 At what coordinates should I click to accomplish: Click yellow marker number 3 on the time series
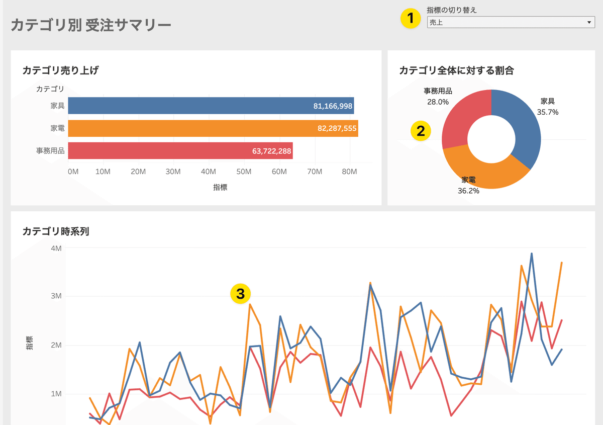(x=240, y=294)
